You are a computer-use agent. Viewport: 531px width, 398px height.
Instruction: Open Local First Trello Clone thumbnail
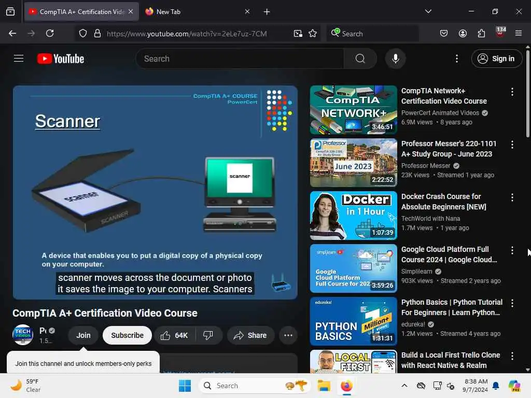(x=353, y=361)
